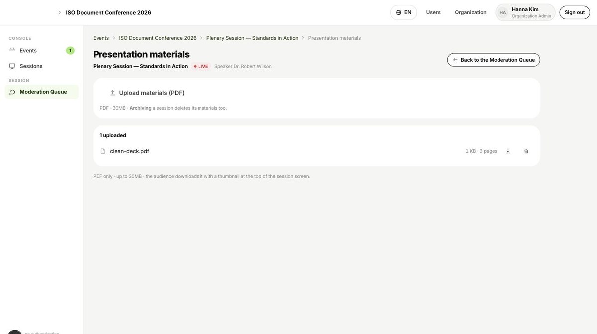The image size is (597, 334).
Task: Click the upload arrow icon for materials
Action: (113, 93)
